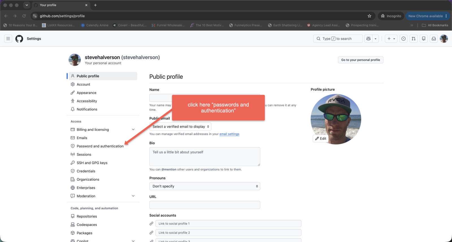Click the URL input field
452x242 pixels.
click(x=205, y=205)
